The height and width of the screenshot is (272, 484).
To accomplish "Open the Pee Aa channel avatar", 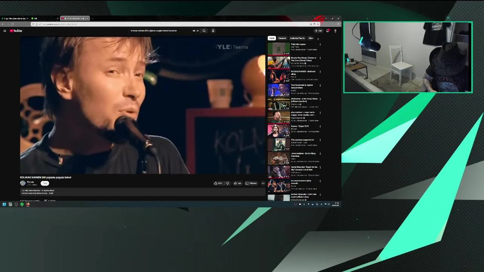I will (x=23, y=183).
